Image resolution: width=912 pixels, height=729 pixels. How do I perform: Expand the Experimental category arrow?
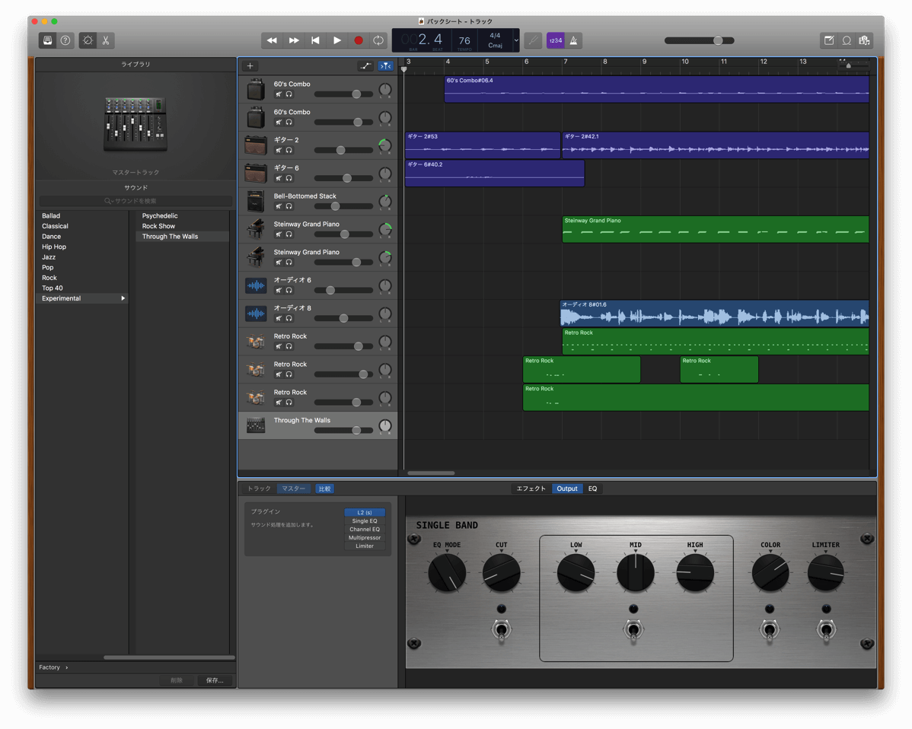point(123,298)
